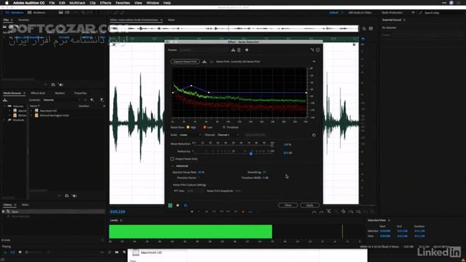This screenshot has height=262, width=466.
Task: Stop preview playback in dialog
Action: click(178, 206)
